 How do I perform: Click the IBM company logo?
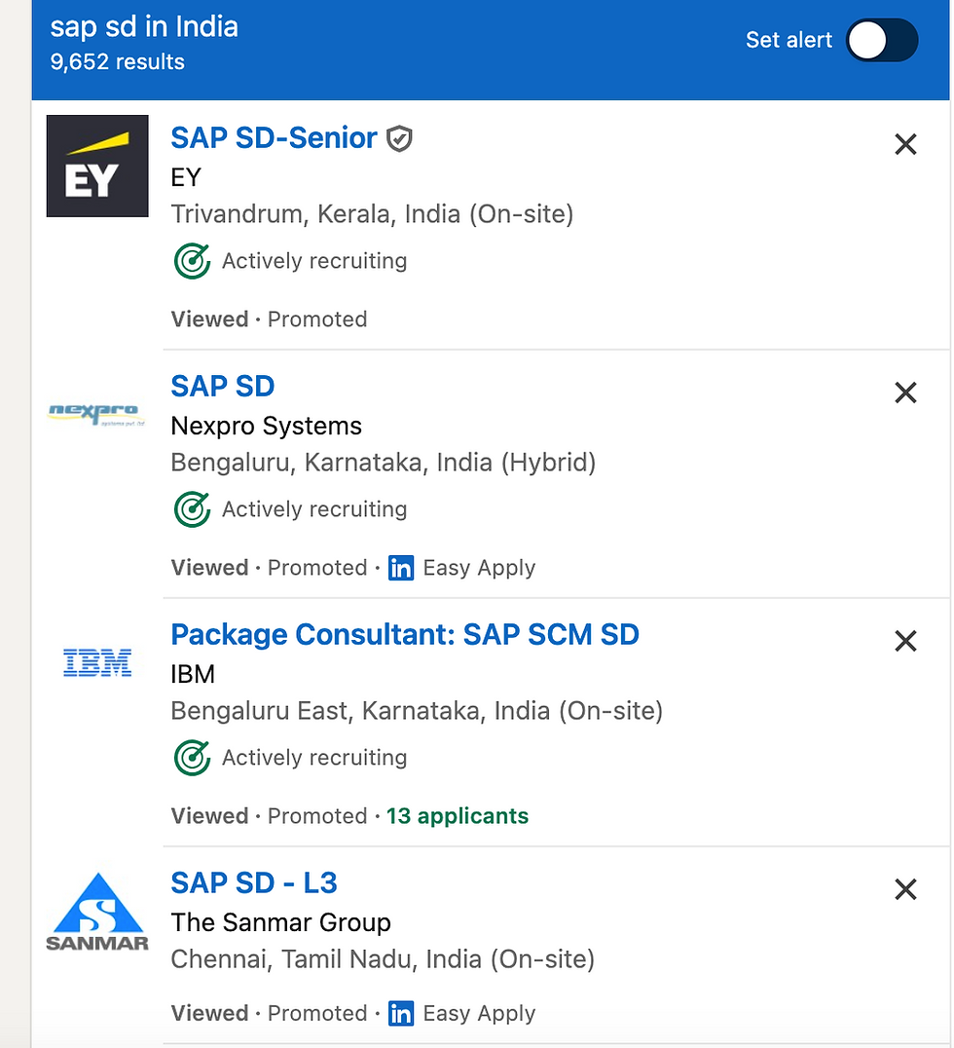click(97, 662)
